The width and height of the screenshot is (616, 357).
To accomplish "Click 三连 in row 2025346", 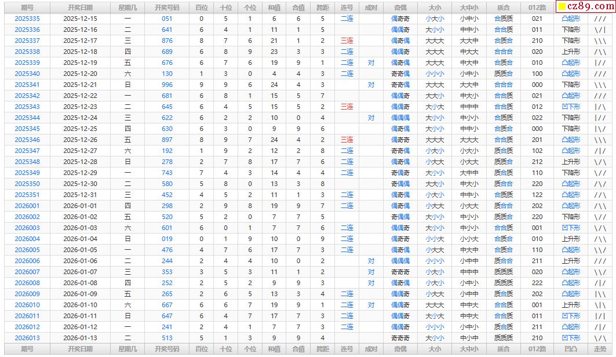I will [x=347, y=140].
